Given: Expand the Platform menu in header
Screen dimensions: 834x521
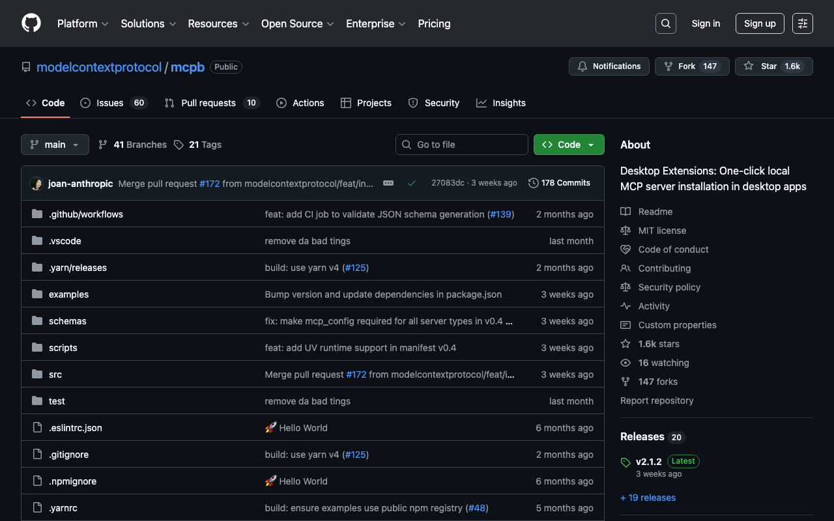Looking at the screenshot, I should (x=83, y=23).
